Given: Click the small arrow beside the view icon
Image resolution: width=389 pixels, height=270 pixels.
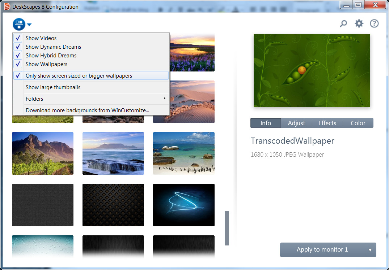Looking at the screenshot, I should coord(29,25).
